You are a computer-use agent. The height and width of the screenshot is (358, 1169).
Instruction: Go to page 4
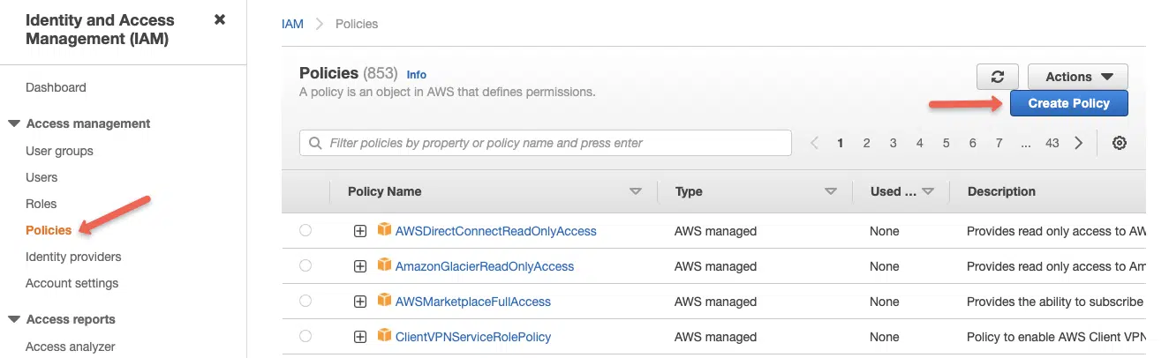click(920, 143)
